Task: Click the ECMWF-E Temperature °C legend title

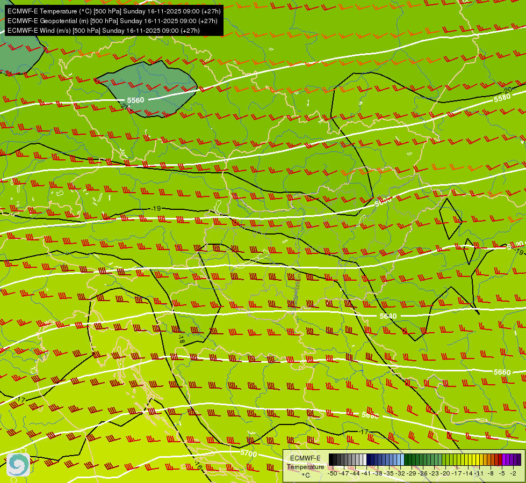Action: coord(305,466)
